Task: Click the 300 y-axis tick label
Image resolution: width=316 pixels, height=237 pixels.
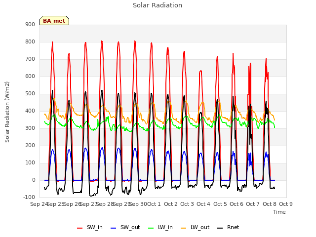Action: (30, 128)
